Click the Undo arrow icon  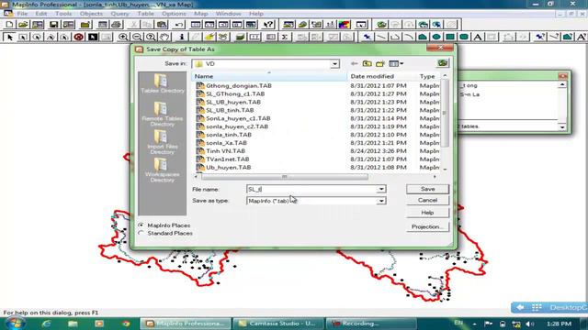point(179,25)
